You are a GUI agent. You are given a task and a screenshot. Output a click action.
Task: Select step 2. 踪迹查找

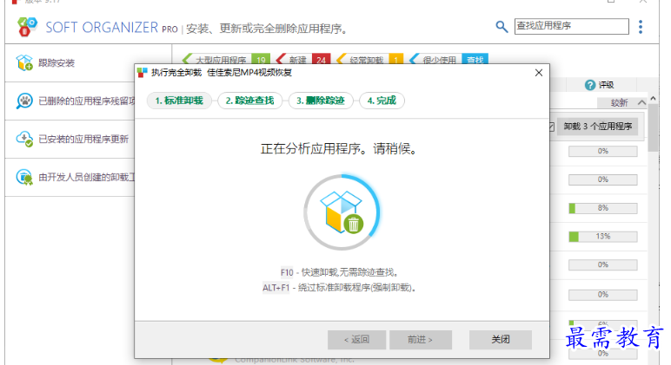[x=250, y=101]
